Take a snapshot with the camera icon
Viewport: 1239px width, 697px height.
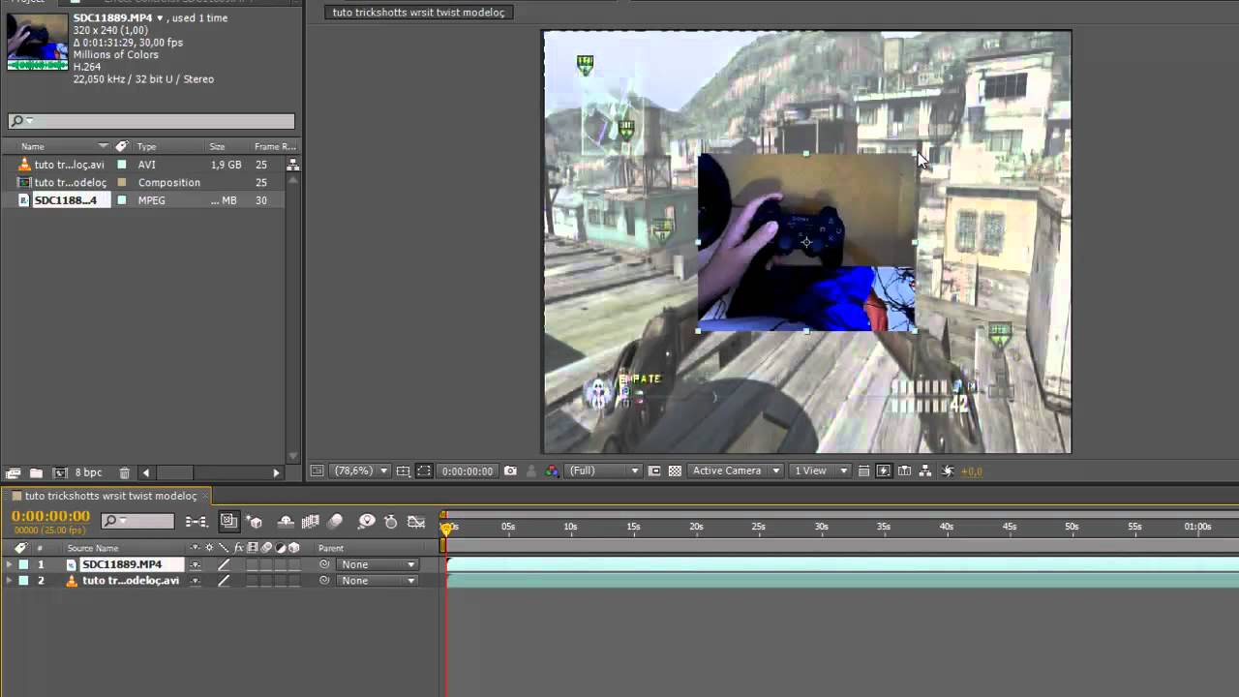[510, 470]
